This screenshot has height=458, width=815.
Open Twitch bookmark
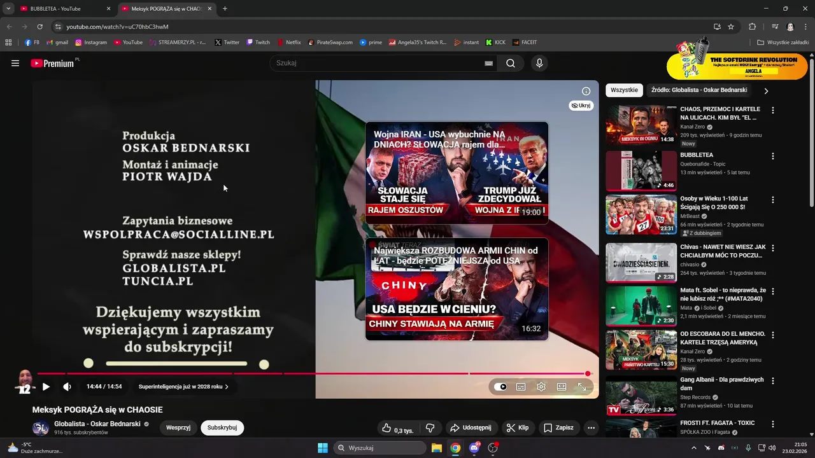tap(259, 43)
